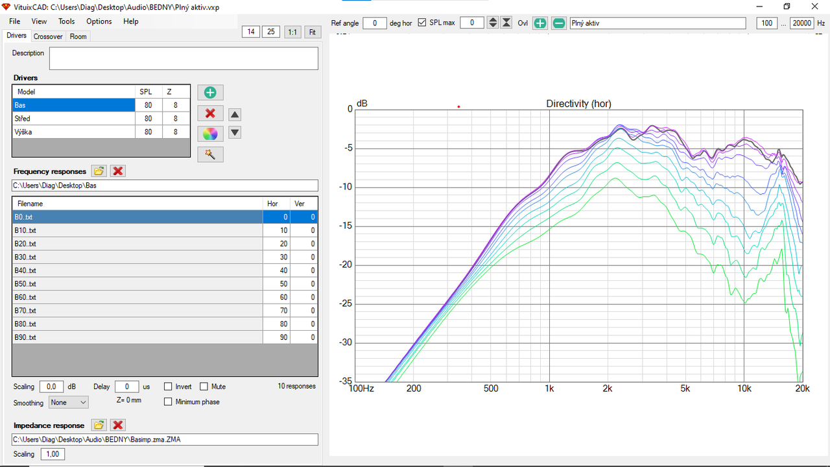This screenshot has width=830, height=467.
Task: Click the frequency response folder path field
Action: click(165, 186)
